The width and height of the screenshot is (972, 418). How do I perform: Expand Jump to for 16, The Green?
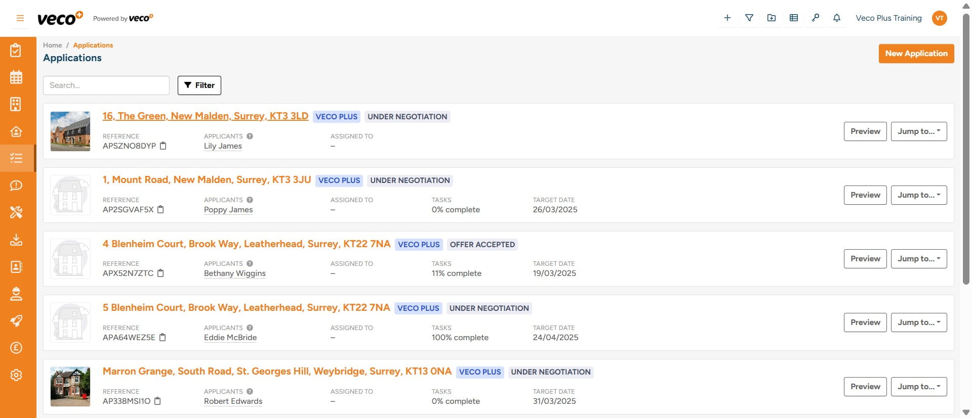919,131
